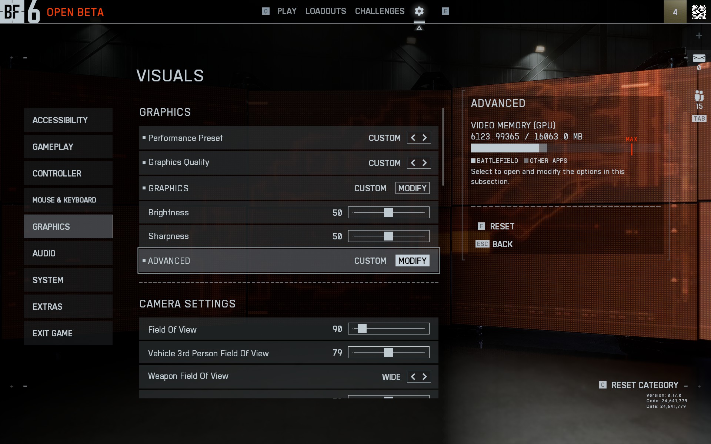Click the Graphics Quality CUSTOM value
Screen dimensions: 711x444
[x=384, y=163]
